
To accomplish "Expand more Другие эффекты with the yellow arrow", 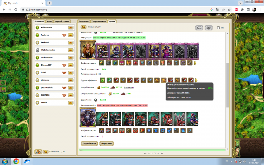I will (x=196, y=80).
